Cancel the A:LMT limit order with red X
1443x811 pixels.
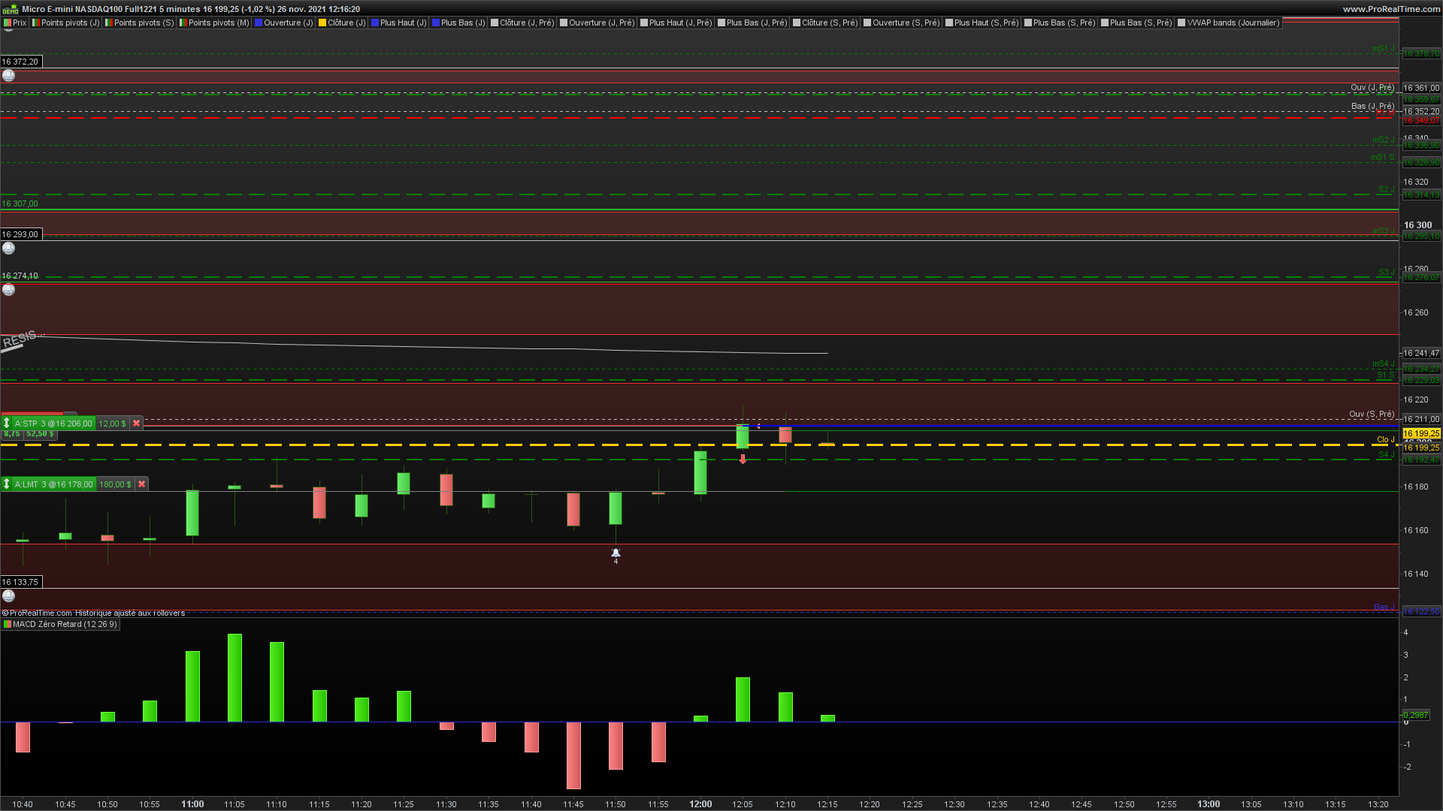pyautogui.click(x=141, y=484)
